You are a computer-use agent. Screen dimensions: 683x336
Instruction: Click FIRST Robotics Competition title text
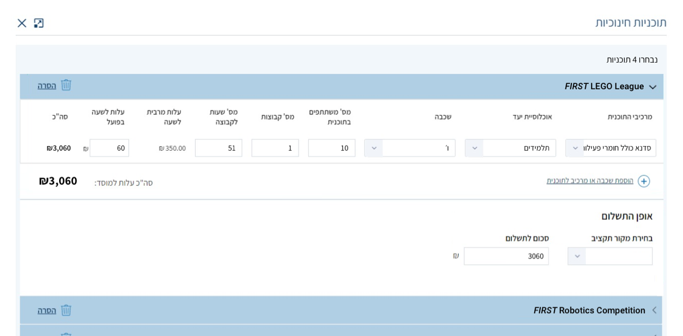point(589,310)
